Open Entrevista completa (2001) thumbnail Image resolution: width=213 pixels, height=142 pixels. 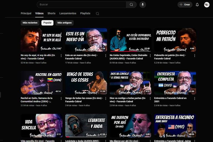pyautogui.click(x=175, y=83)
